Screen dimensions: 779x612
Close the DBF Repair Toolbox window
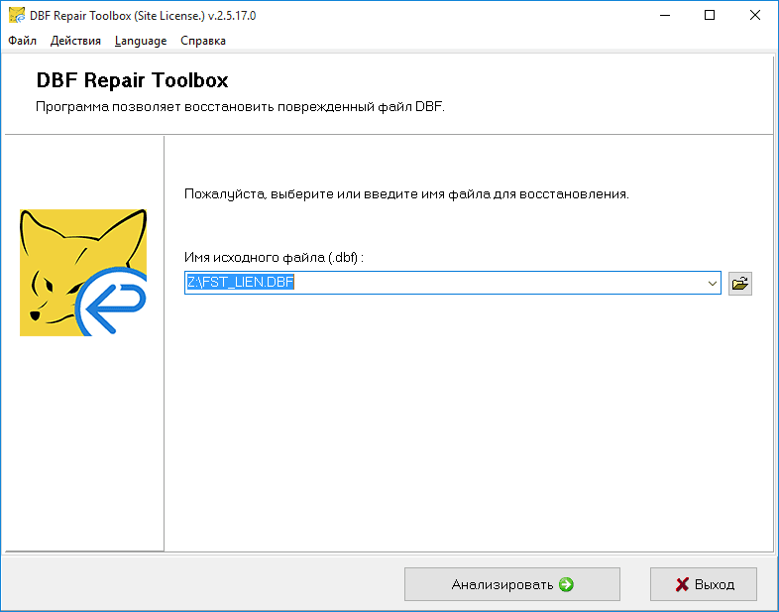(754, 16)
